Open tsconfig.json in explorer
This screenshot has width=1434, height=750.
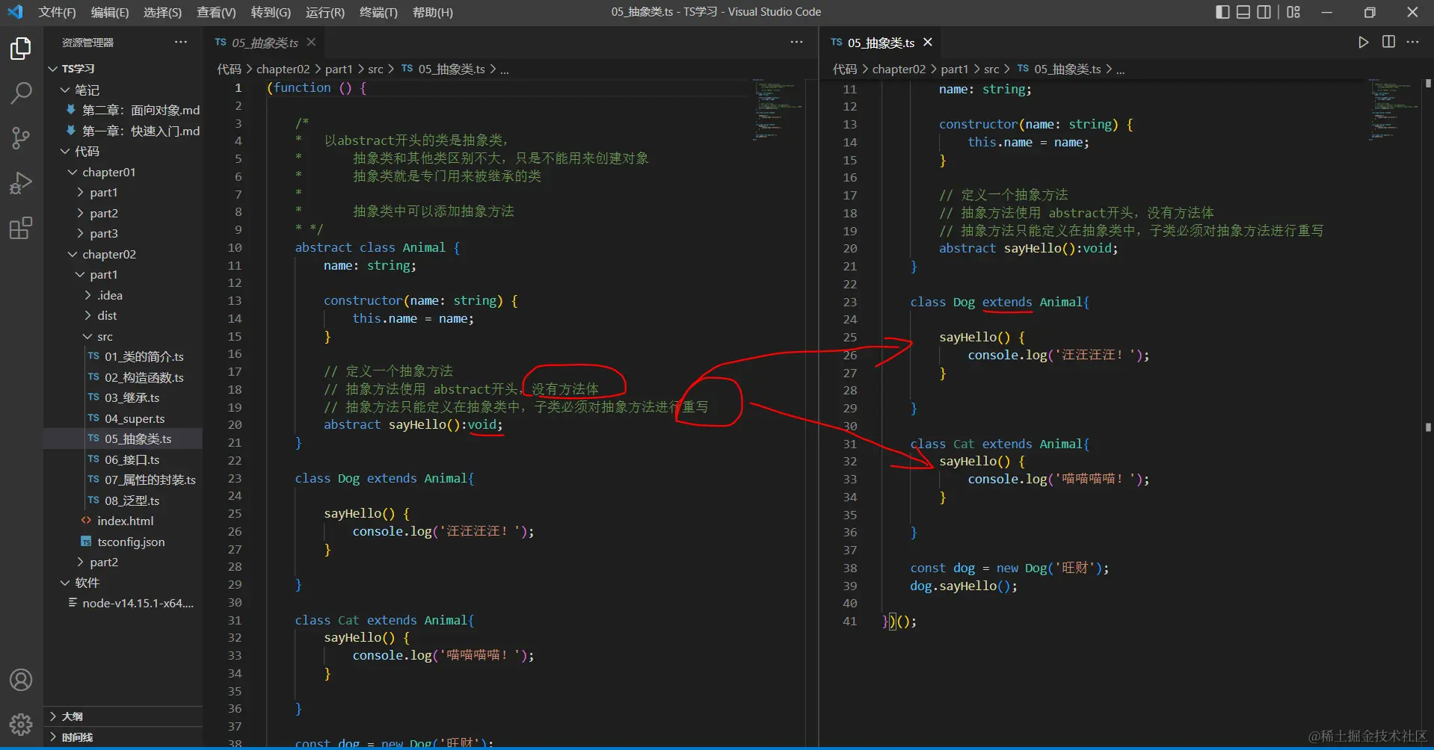[123, 542]
